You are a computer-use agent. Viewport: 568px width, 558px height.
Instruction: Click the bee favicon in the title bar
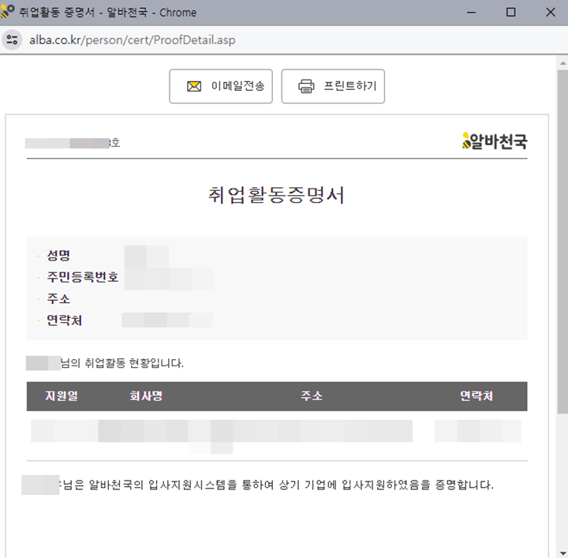tap(7, 12)
